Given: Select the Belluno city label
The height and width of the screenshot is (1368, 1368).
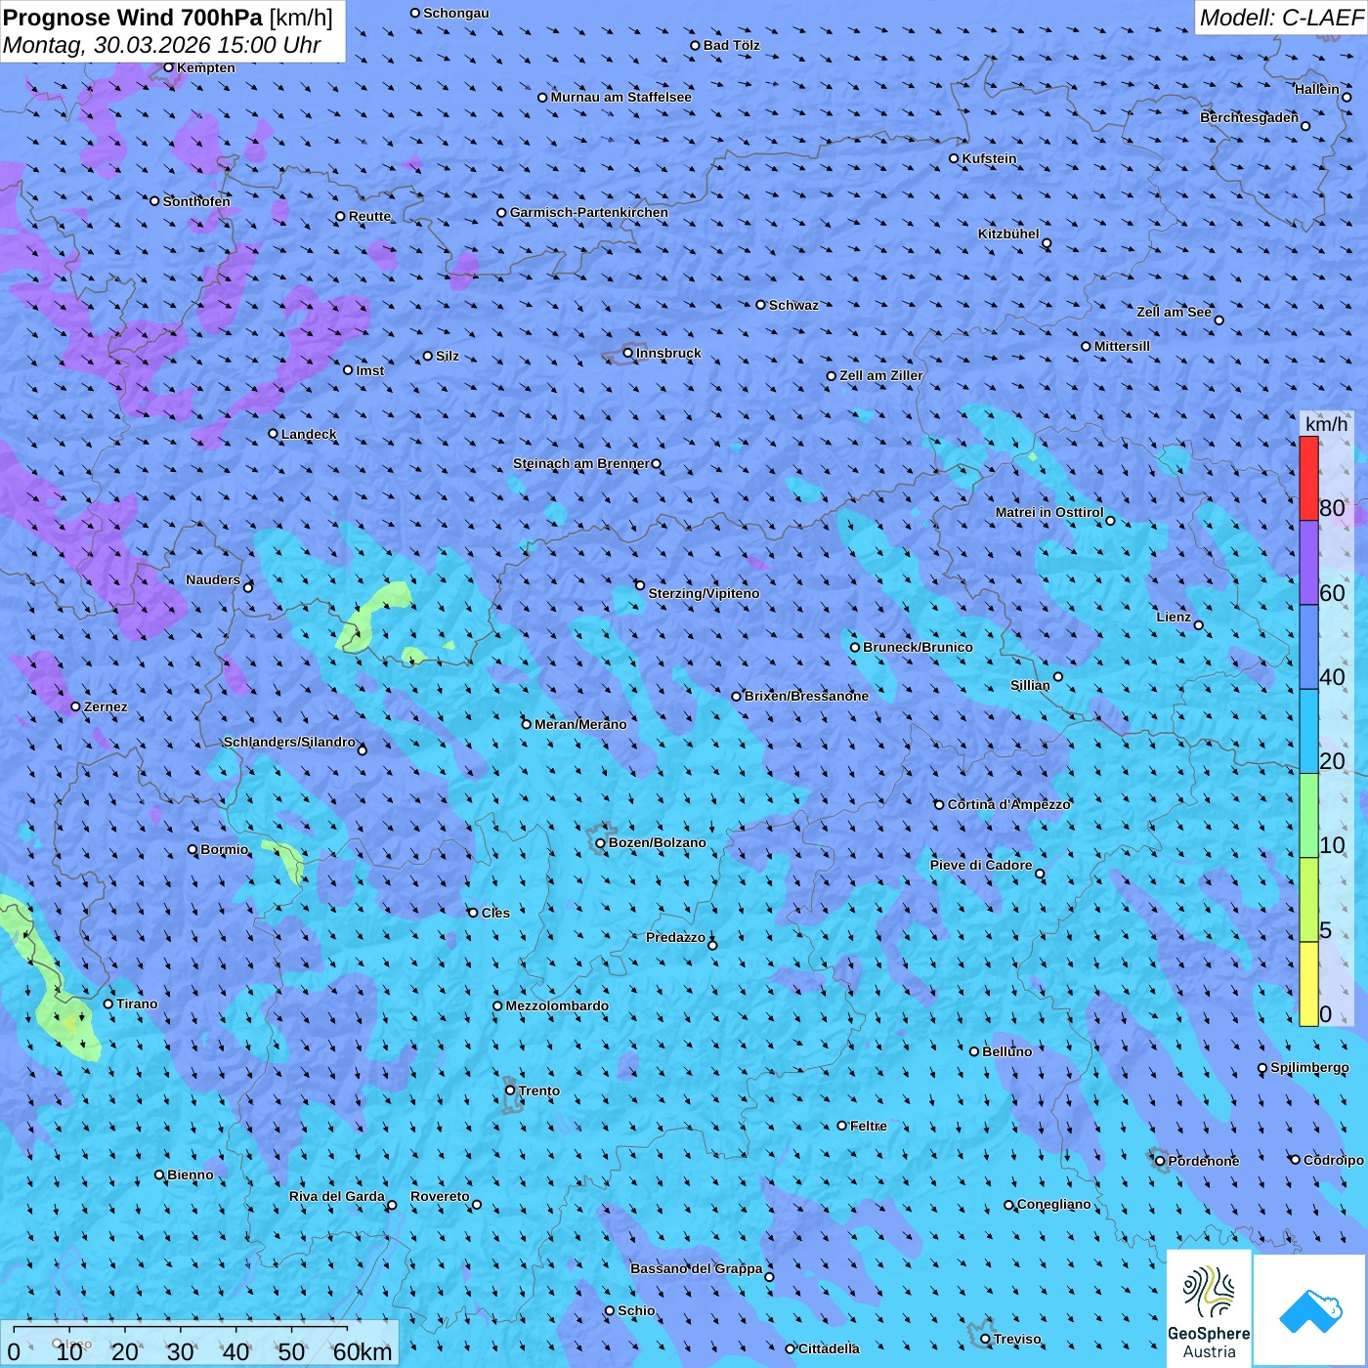Looking at the screenshot, I should point(1006,1051).
